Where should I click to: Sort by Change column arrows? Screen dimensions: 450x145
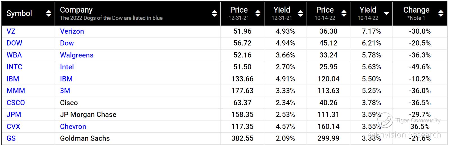click(x=441, y=13)
